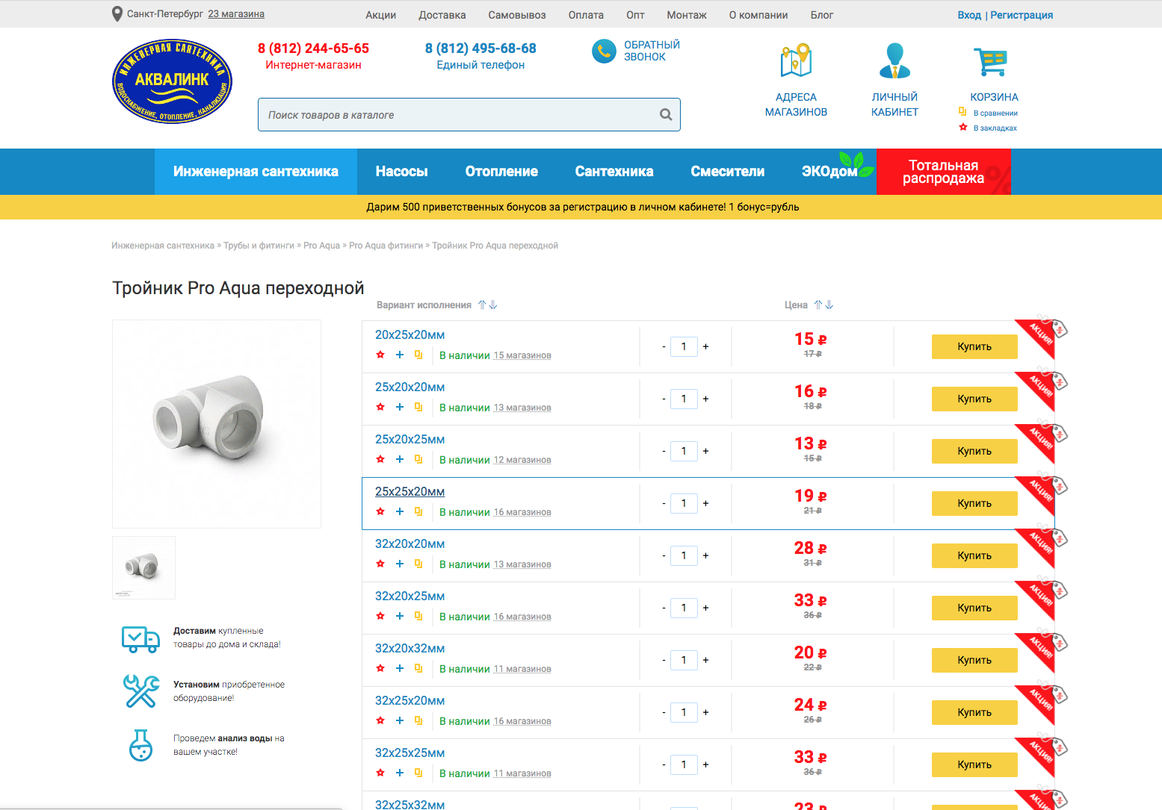Screen dimensions: 1162x810
Task: Bookmark 25х20х20мм with the star icon
Action: coord(380,407)
